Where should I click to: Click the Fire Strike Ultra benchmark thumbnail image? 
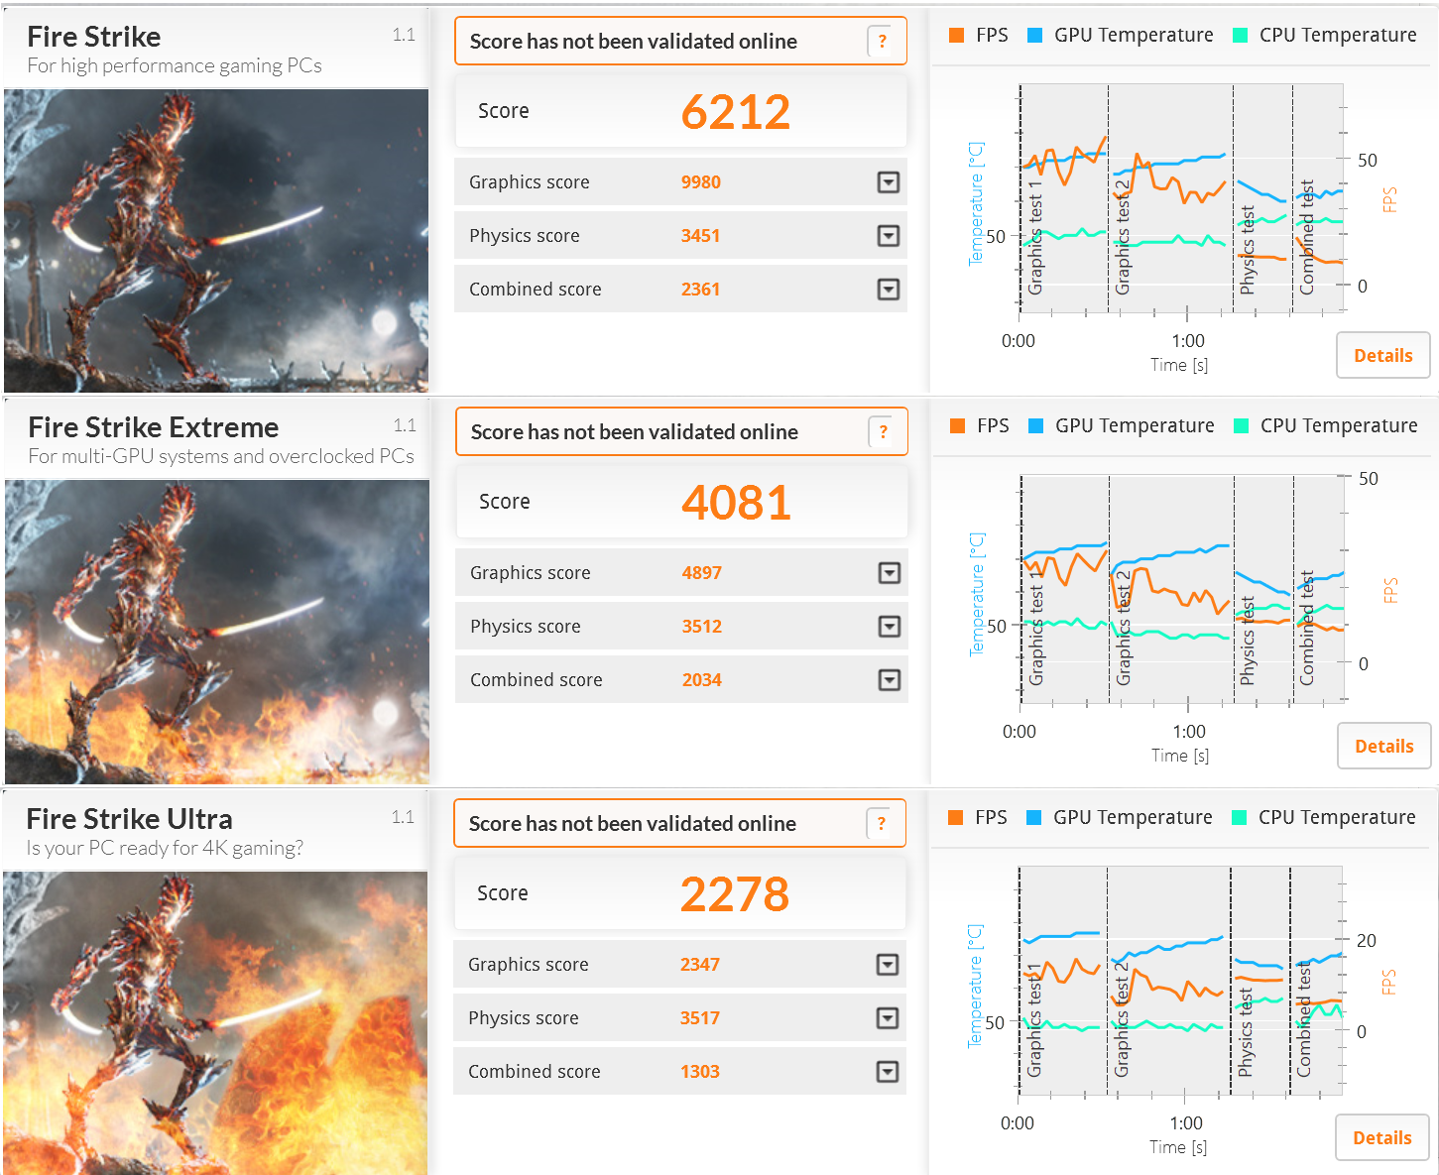point(215,1023)
